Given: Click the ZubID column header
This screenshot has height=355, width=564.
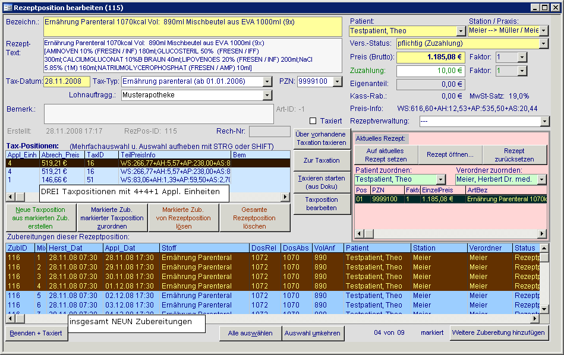Looking at the screenshot, I should 20,248.
